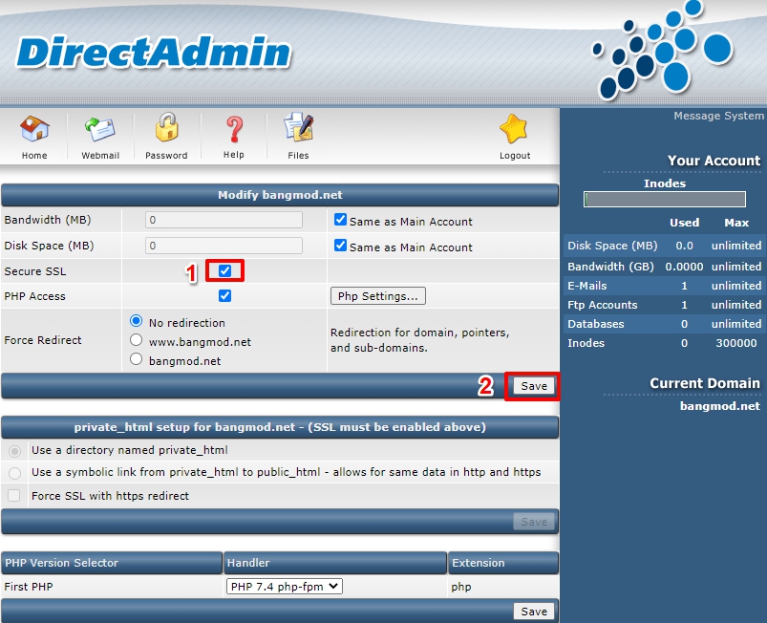Click the Current Domain heading
Image resolution: width=767 pixels, height=623 pixels.
coord(705,383)
